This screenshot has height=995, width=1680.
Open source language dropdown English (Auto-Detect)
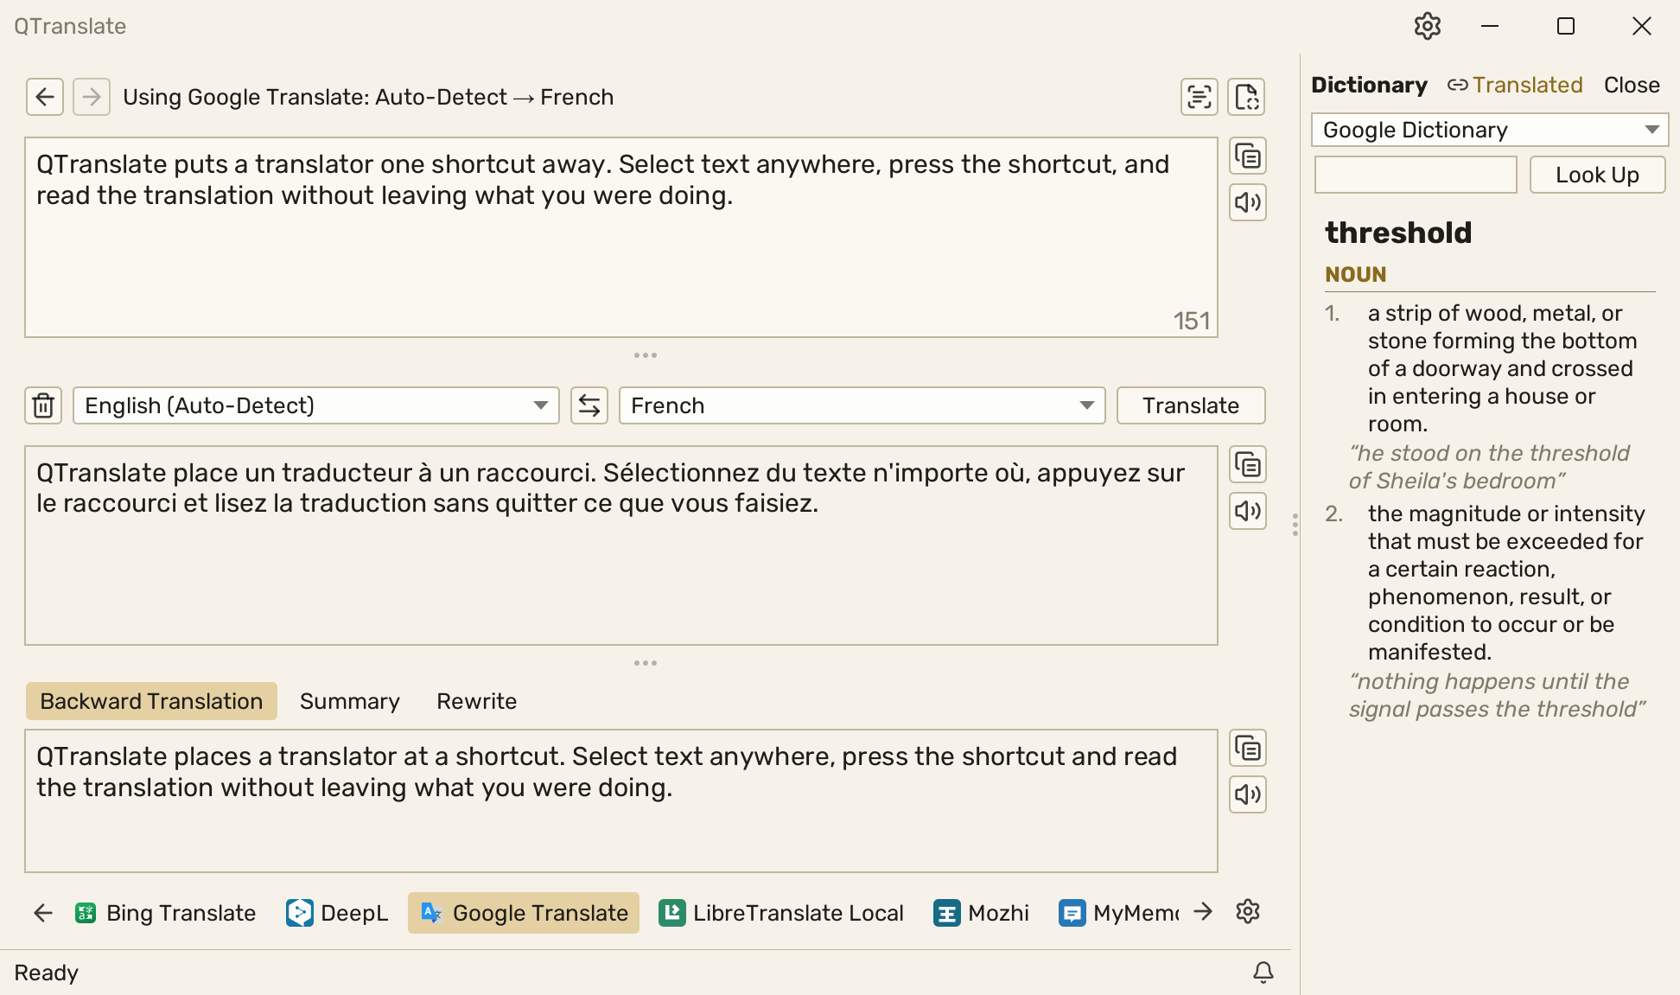click(316, 405)
